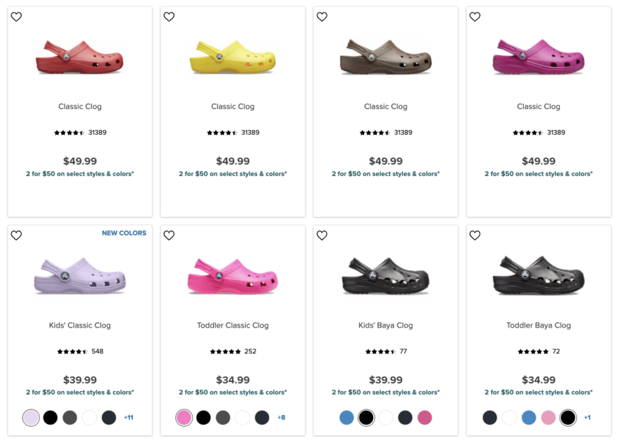
Task: Add Toddler Baya Clog to favorites
Action: point(474,235)
